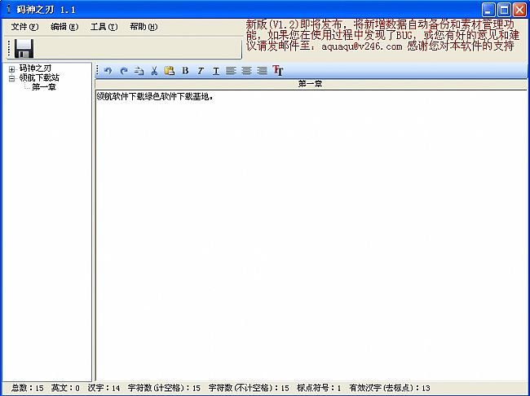530x396 pixels.
Task: Click the copy icon in editor toolbar
Action: coord(139,71)
